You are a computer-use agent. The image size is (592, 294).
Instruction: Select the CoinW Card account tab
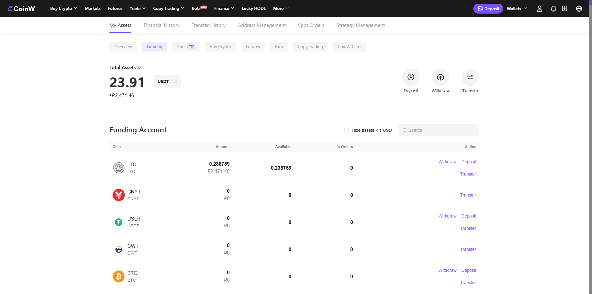point(349,47)
